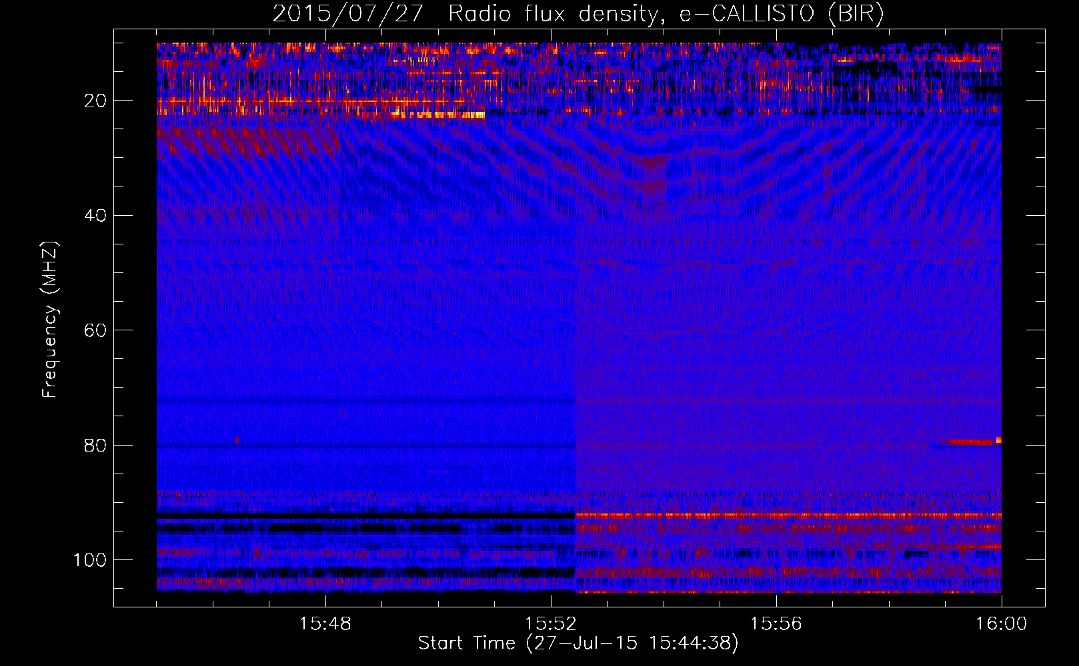Click the "15:56" time tick label
This screenshot has height=666, width=1079.
(776, 624)
